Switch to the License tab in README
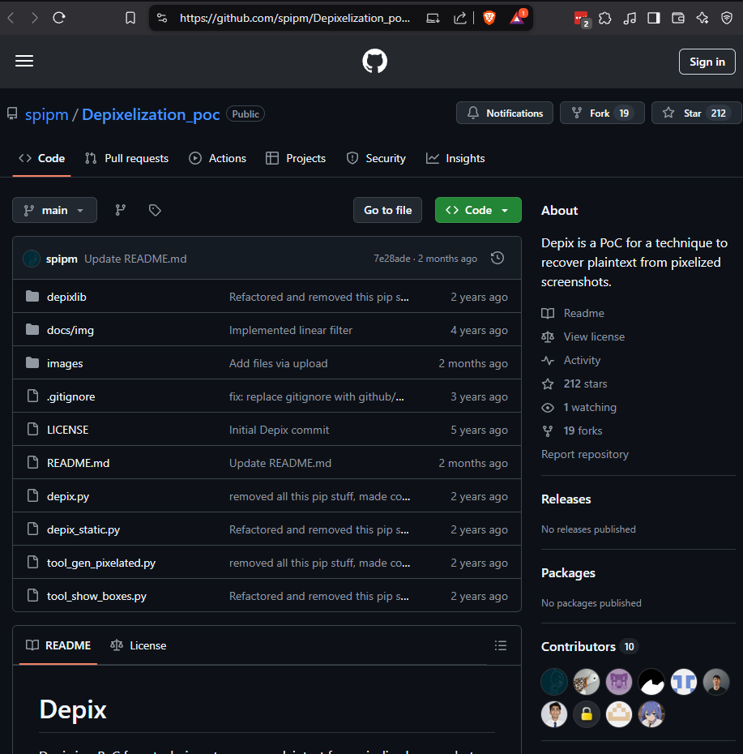Screen dimensions: 743x754 coord(139,645)
